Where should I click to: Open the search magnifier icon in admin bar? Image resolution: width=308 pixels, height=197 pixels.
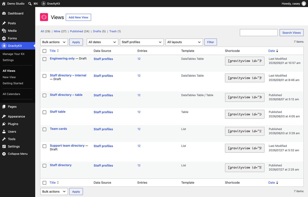(x=30, y=4)
